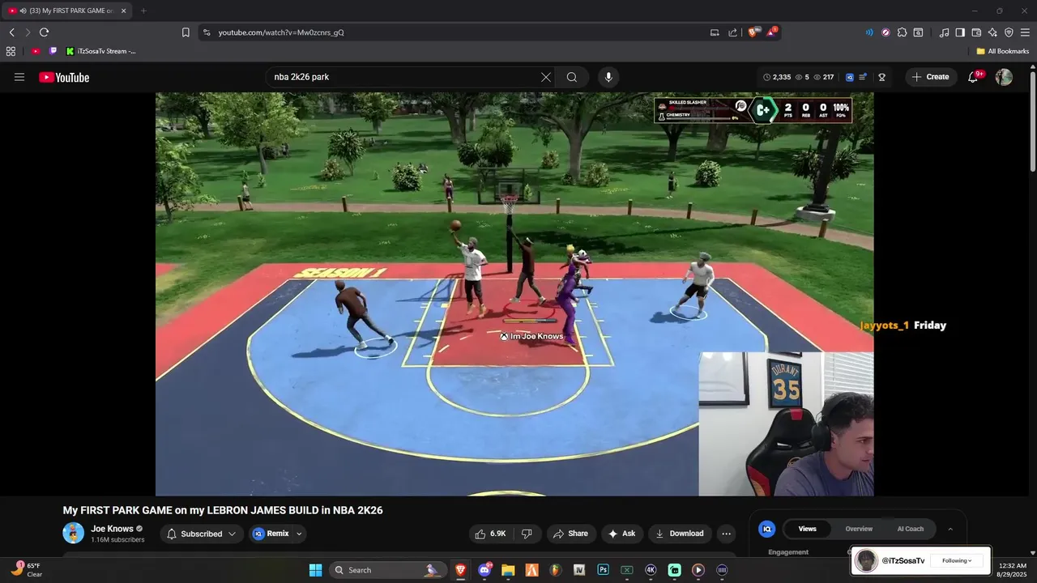1037x583 pixels.
Task: Switch to the Overview tab
Action: [859, 529]
